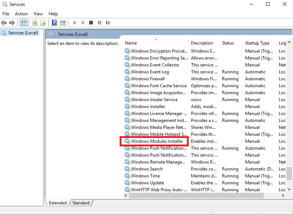Select Services (Local) in the console tree

(x=23, y=33)
